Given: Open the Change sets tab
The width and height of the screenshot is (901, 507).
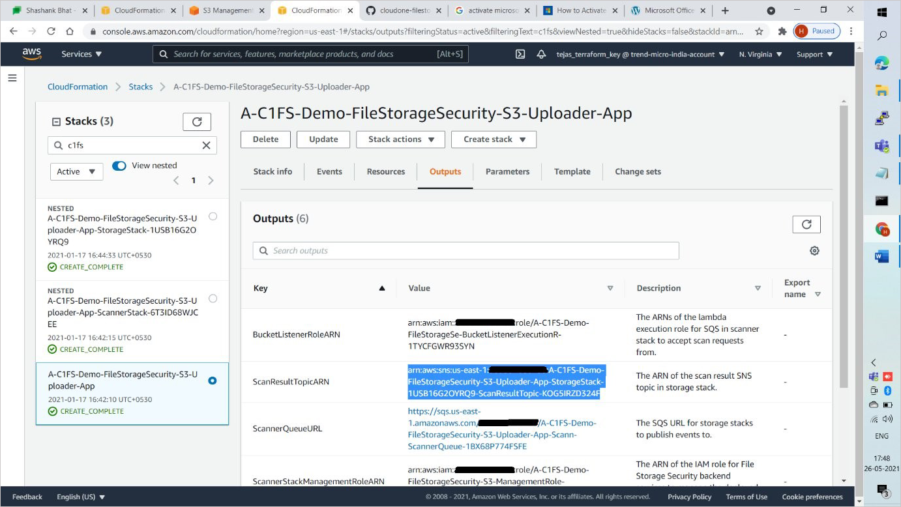Looking at the screenshot, I should [x=638, y=171].
